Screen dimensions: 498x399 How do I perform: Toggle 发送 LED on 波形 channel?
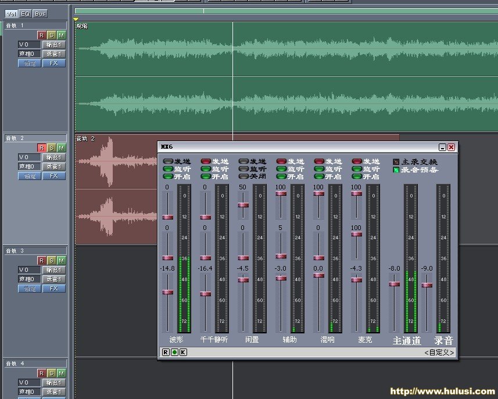[168, 161]
